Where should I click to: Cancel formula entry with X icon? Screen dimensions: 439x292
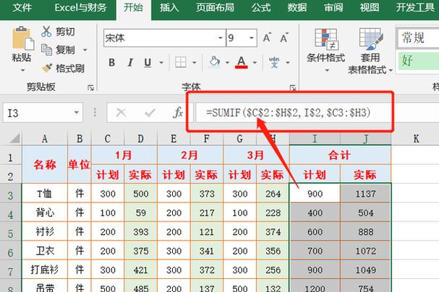[121, 113]
